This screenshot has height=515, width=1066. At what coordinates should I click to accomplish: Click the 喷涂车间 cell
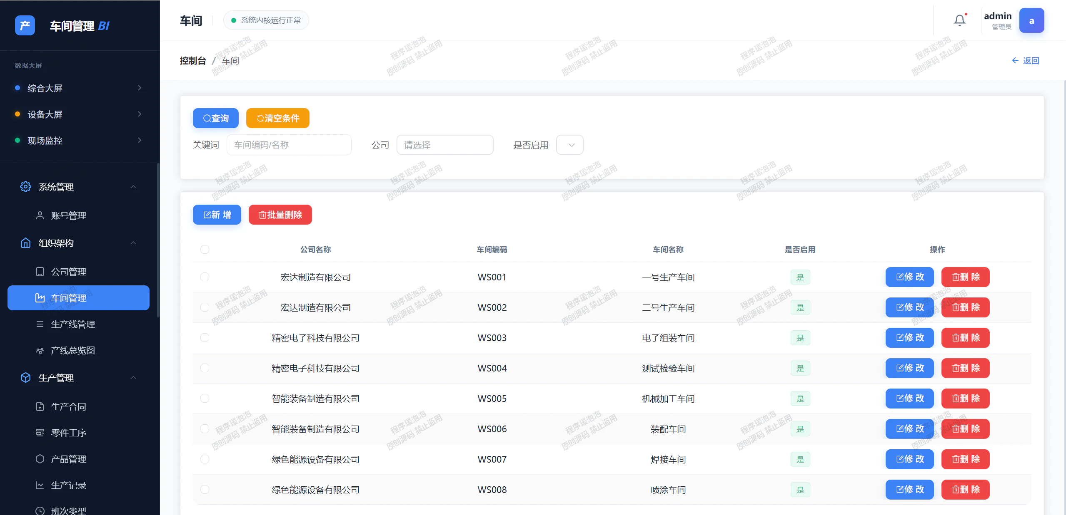pyautogui.click(x=668, y=490)
